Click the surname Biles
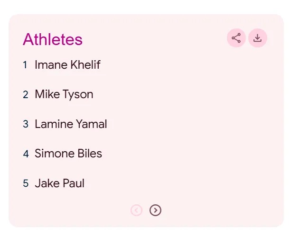This screenshot has height=237, width=290. pos(90,154)
